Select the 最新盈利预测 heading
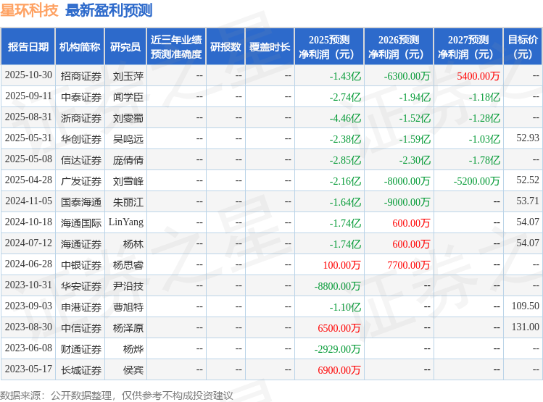Viewport: 543px width, 402px height. click(x=109, y=10)
